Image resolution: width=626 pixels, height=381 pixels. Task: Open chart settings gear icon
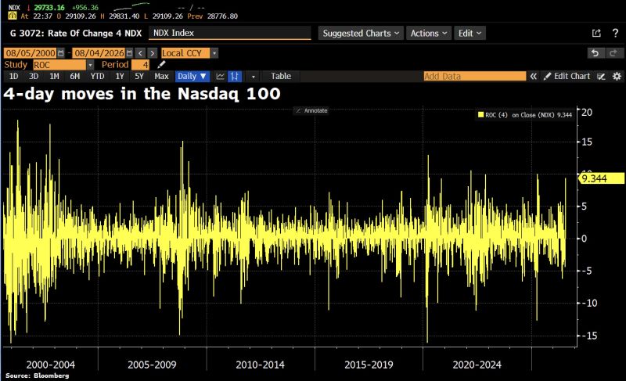(x=617, y=76)
